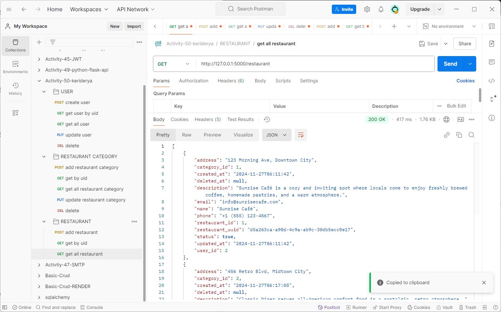The width and height of the screenshot is (501, 312).
Task: Click the blue Send button
Action: (450, 64)
